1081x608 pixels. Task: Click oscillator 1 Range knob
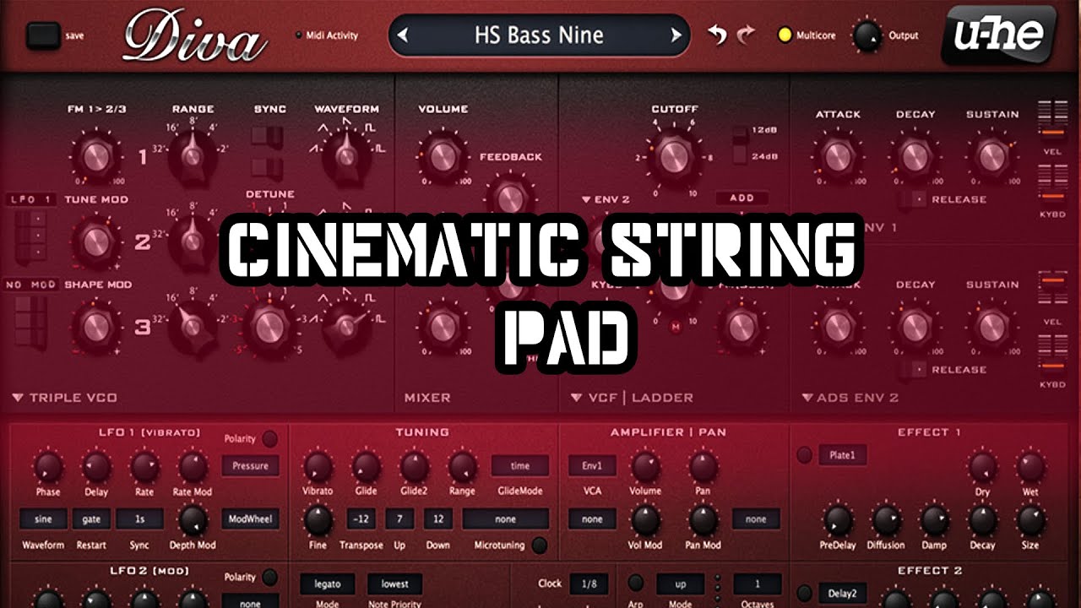(x=192, y=155)
